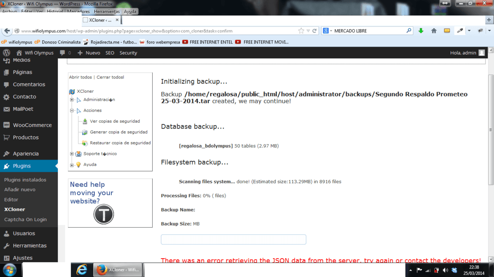Image resolution: width=494 pixels, height=277 pixels.
Task: Click the search magnifier icon in search box
Action: pos(409,31)
